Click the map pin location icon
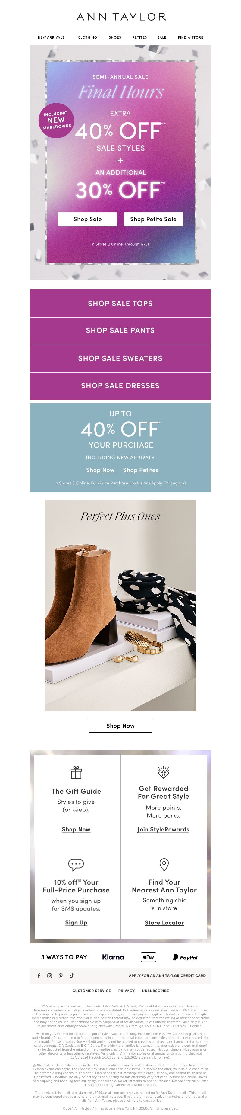Screen dimensions: 241x1115 (x=164, y=864)
